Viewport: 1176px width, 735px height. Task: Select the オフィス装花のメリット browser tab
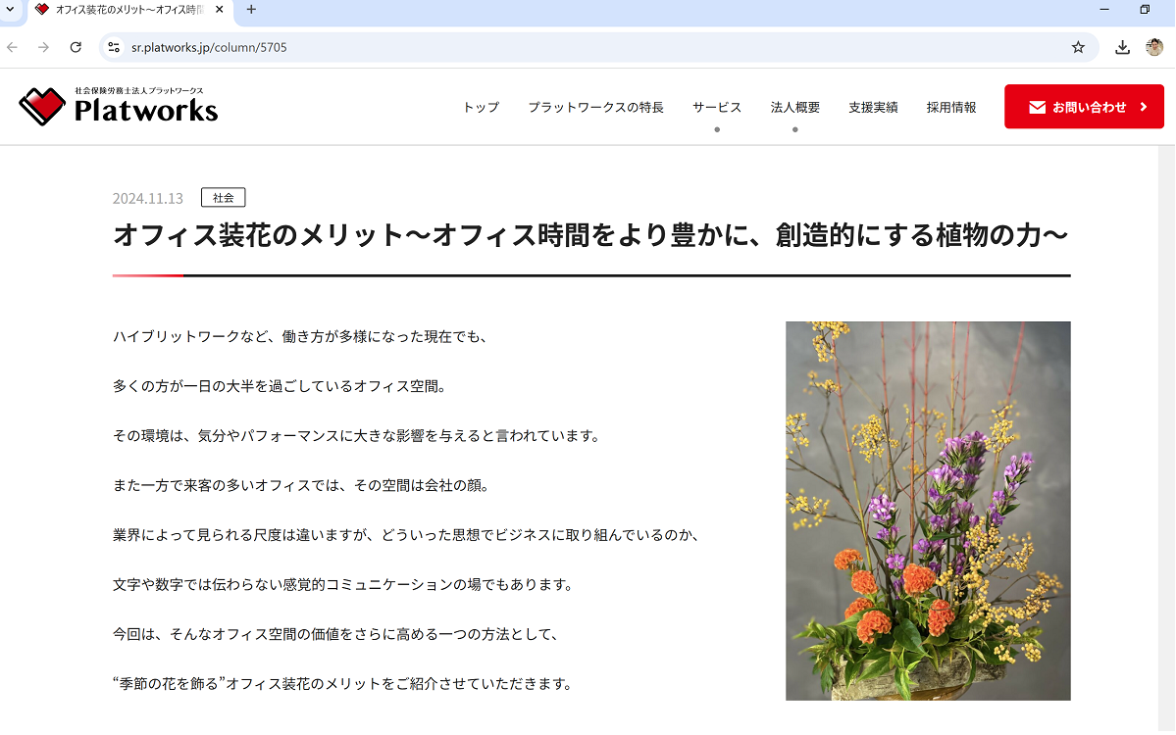coord(129,10)
